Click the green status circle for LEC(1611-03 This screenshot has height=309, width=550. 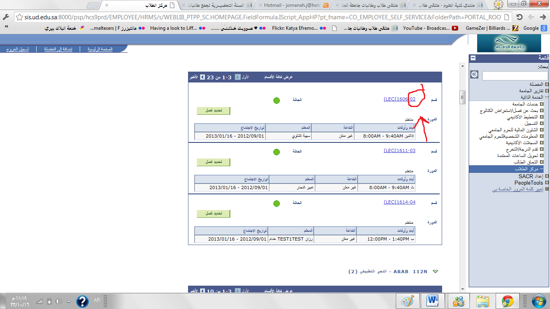pyautogui.click(x=276, y=152)
